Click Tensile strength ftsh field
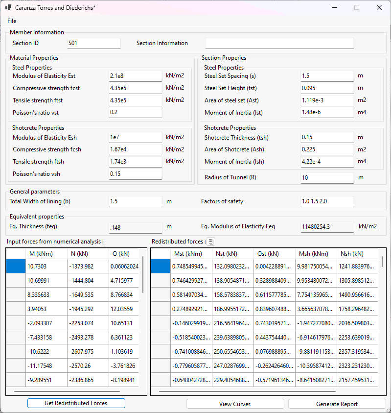The height and width of the screenshot is (413, 391). coord(136,162)
